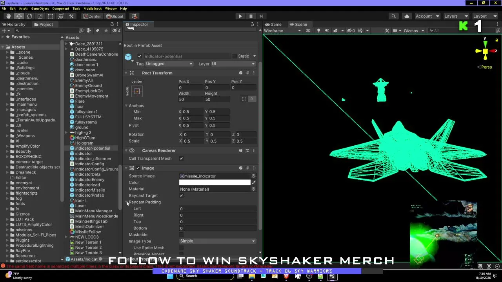This screenshot has height=282, width=502.
Task: Open the Wireframe draw mode dropdown
Action: click(282, 31)
